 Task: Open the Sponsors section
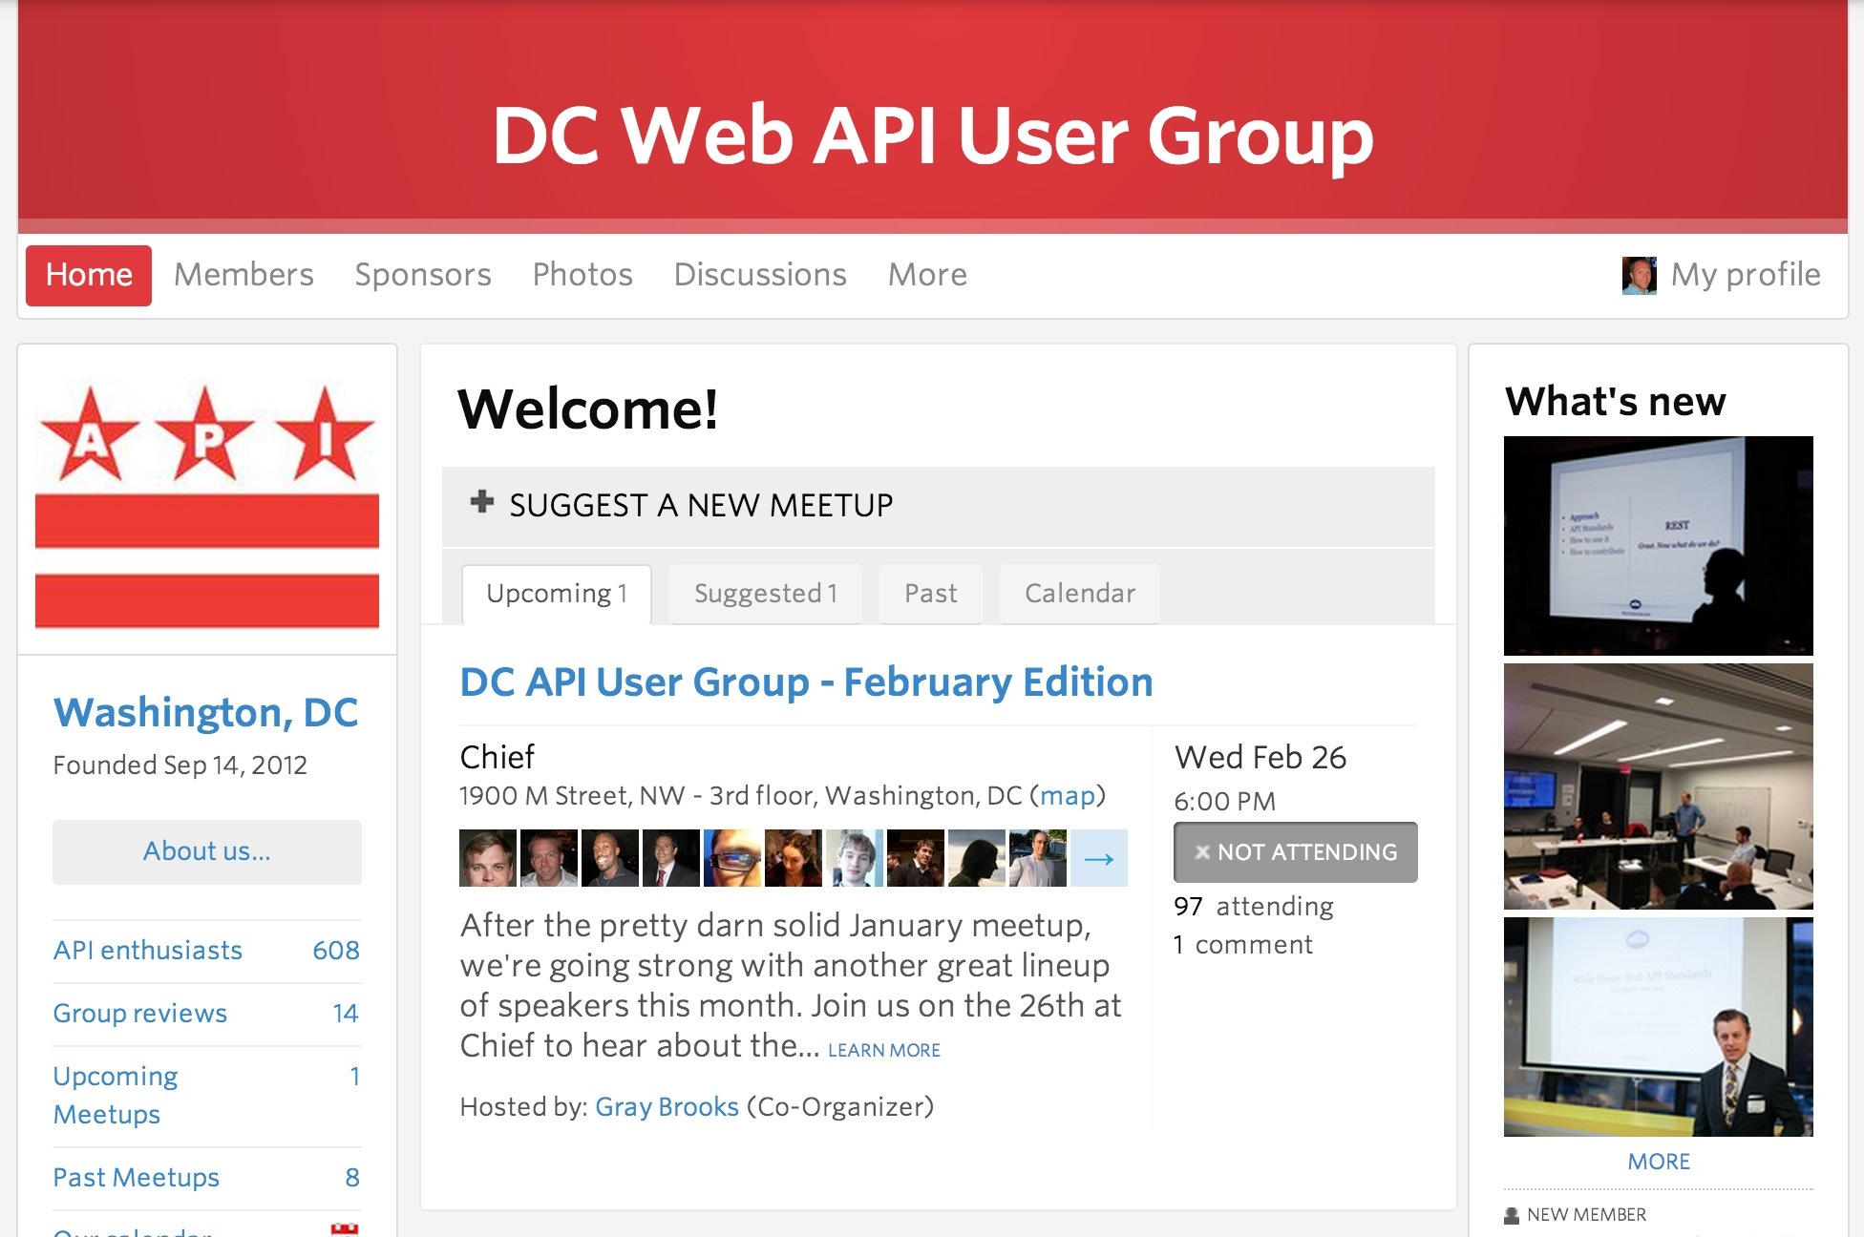pyautogui.click(x=423, y=275)
